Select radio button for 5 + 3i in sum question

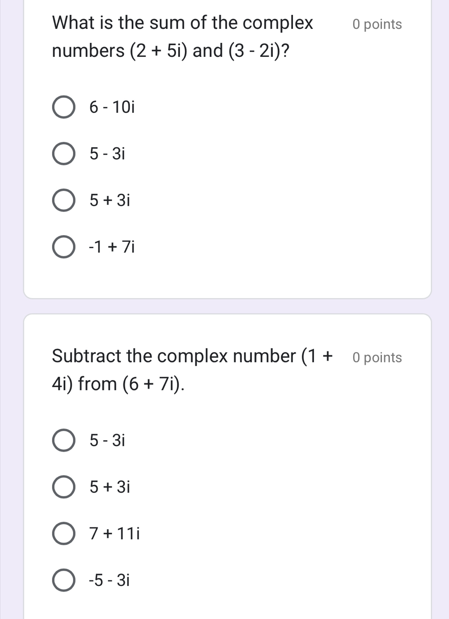[x=63, y=200]
